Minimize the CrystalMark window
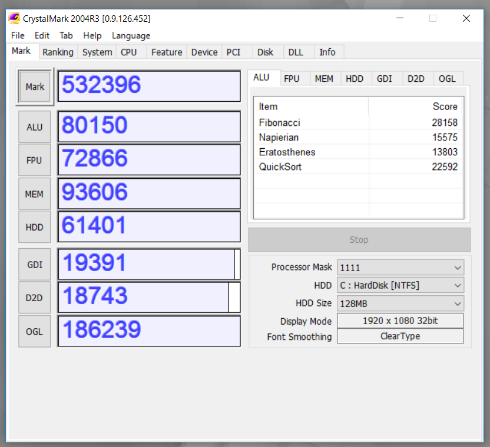This screenshot has width=490, height=447. 400,18
